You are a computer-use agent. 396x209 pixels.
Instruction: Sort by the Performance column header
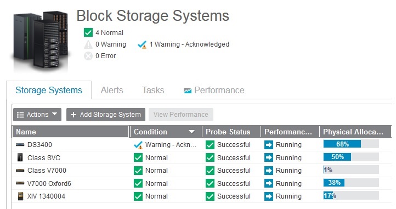click(x=290, y=132)
